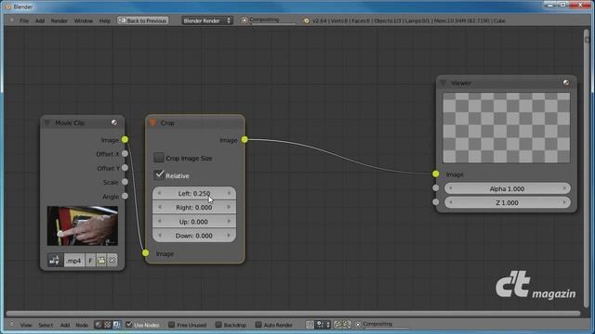Open the Help menu
The height and width of the screenshot is (334, 595).
(x=105, y=20)
